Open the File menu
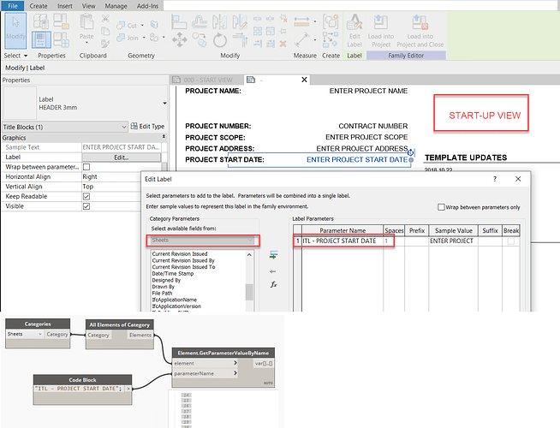 [x=13, y=6]
